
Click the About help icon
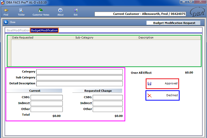point(60,12)
